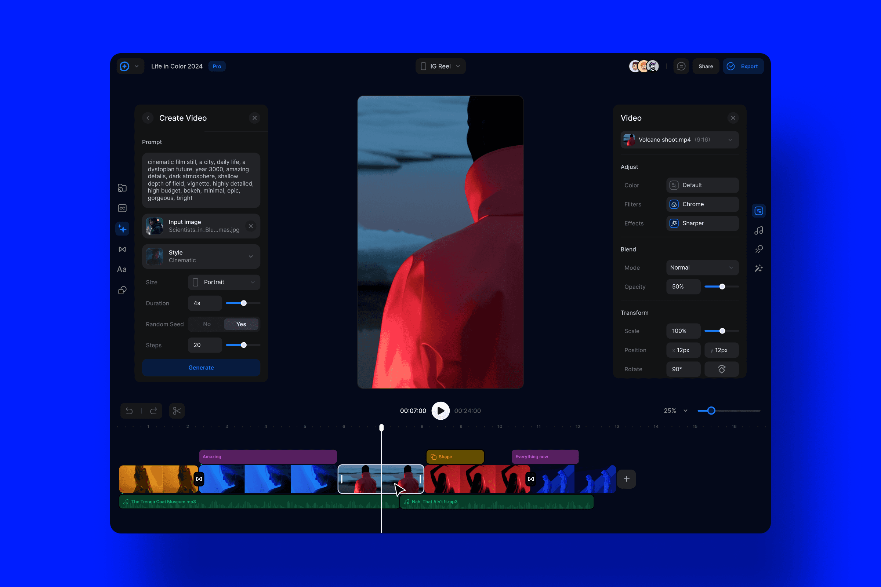Screen dimensions: 881x587
Task: Click the rotate flip button beside 90°
Action: (721, 369)
